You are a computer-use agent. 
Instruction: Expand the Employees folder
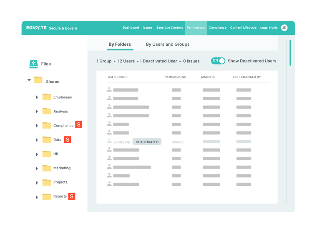[37, 97]
